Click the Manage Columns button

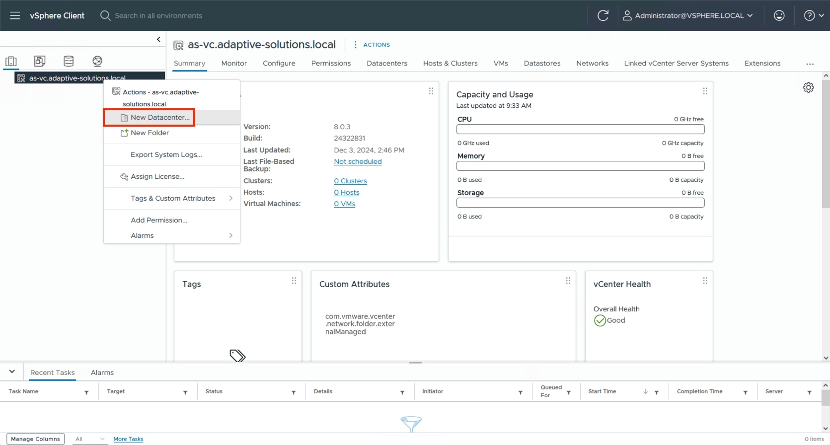(35, 439)
